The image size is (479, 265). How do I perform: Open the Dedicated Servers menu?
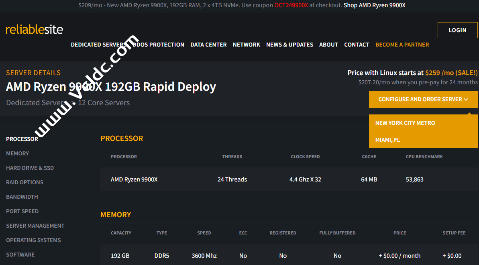pos(96,45)
